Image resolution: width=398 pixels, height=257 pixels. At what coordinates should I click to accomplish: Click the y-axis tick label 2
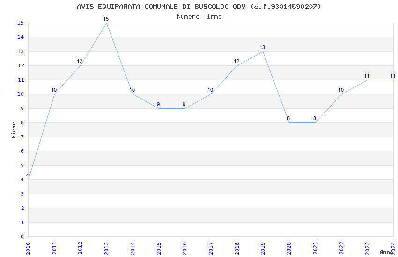pos(22,208)
